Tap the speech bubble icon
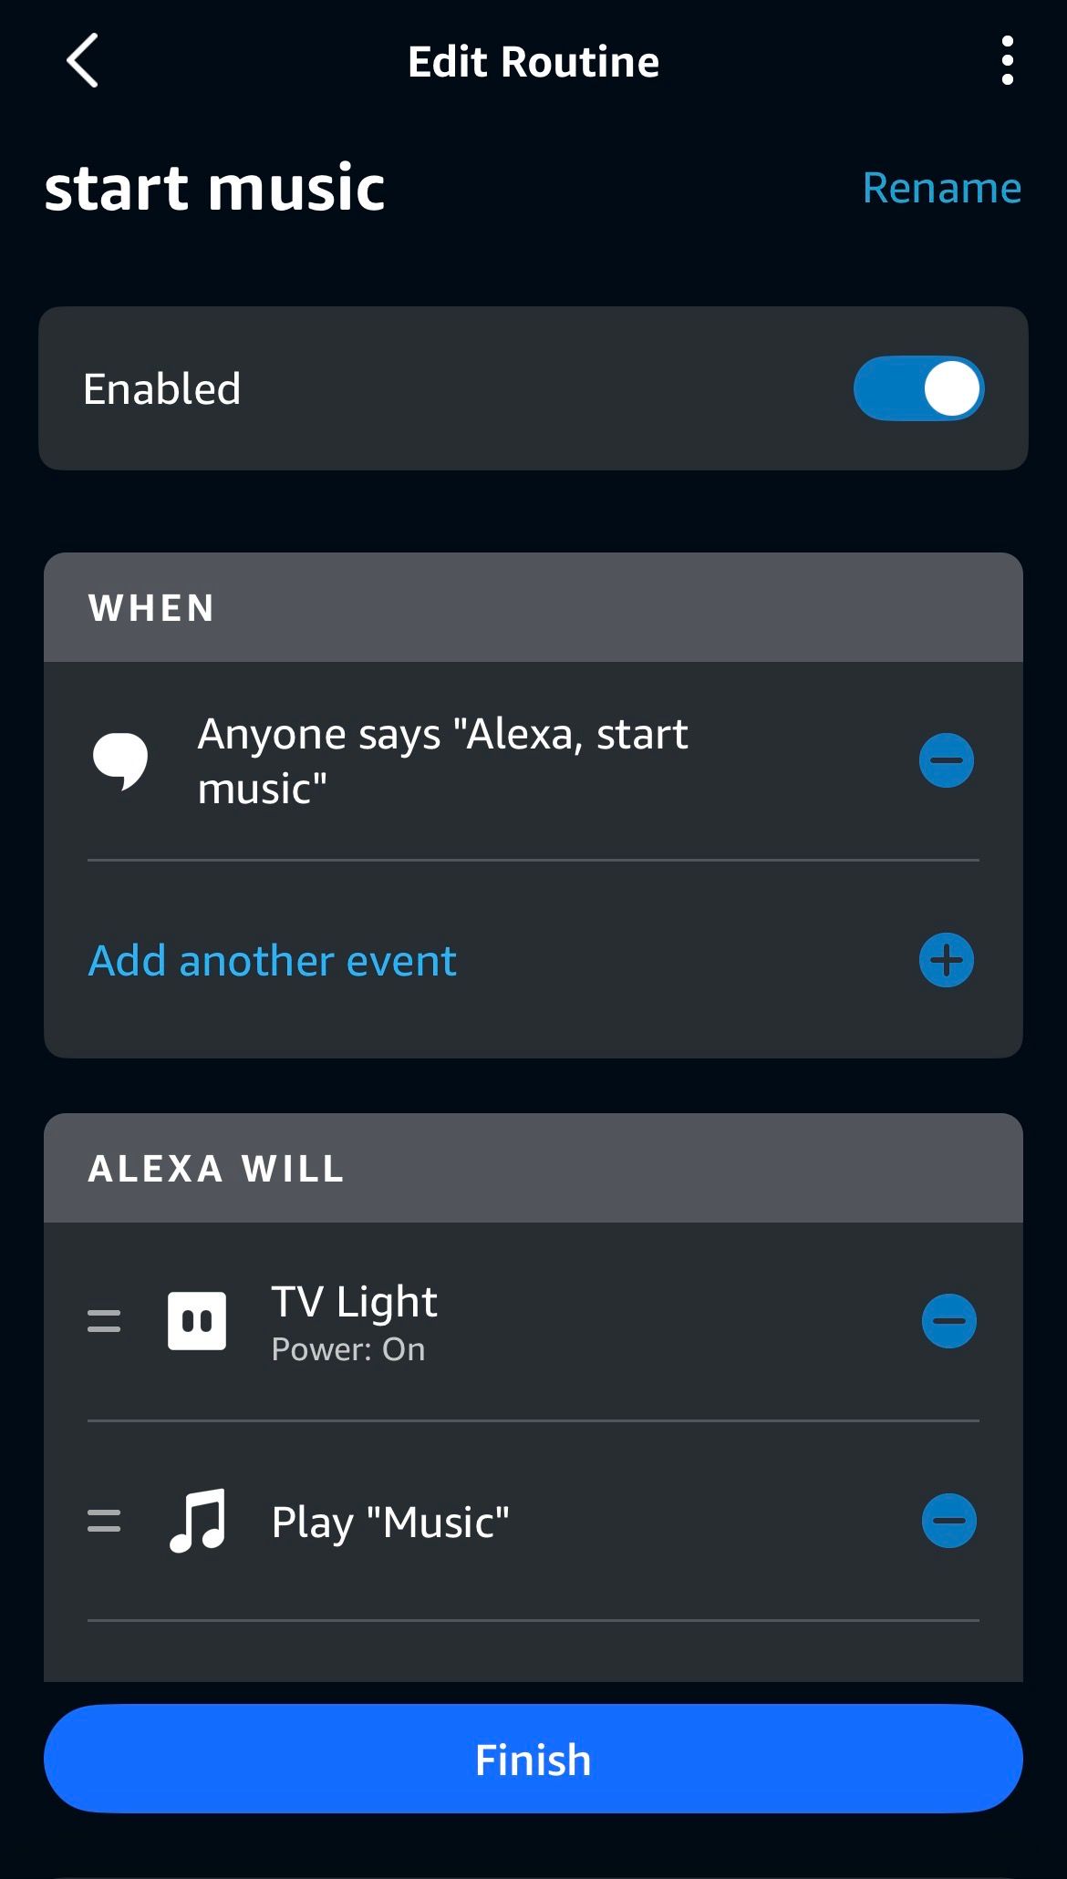 (120, 760)
